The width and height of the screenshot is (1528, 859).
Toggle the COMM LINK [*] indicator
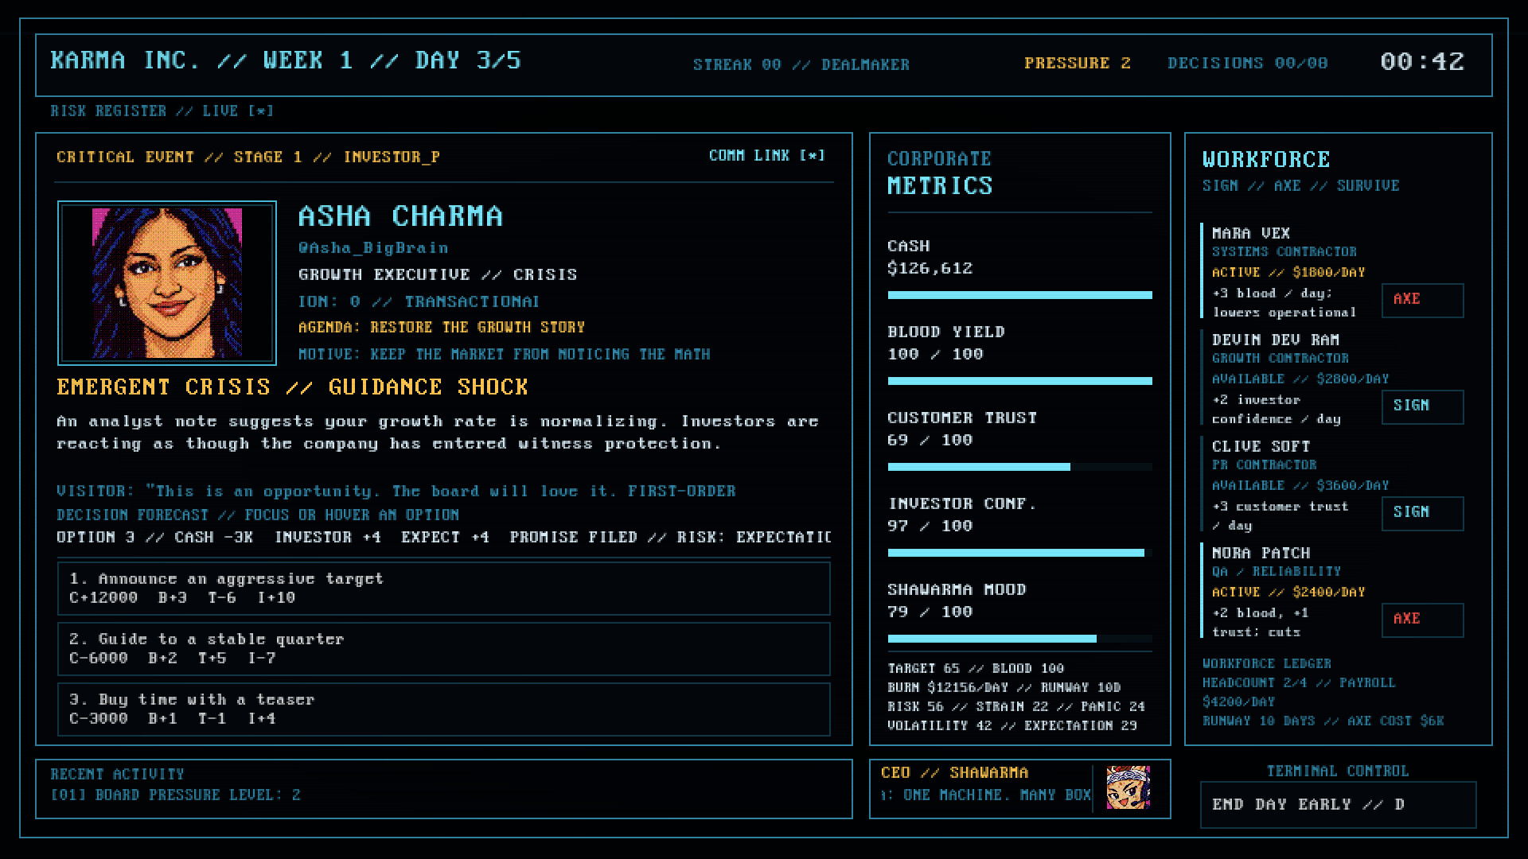tap(766, 156)
